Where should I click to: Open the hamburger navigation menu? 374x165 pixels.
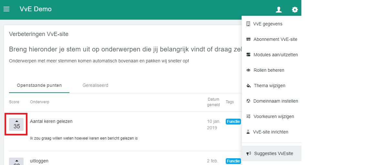point(6,9)
